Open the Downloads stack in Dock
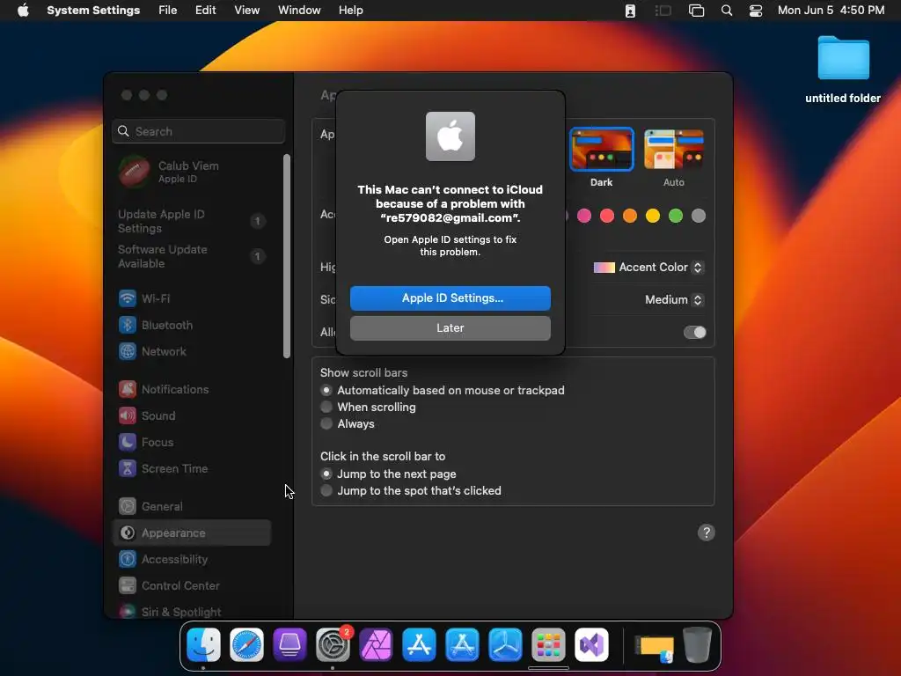 (654, 646)
